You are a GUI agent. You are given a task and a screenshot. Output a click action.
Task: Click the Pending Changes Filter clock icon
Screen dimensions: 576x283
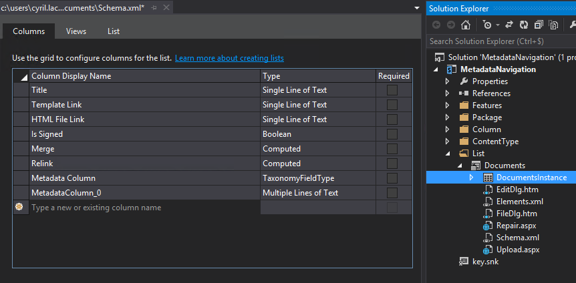486,25
